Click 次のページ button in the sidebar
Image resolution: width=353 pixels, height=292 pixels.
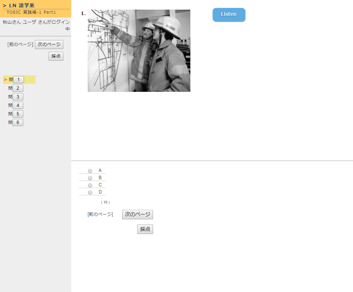pyautogui.click(x=49, y=44)
